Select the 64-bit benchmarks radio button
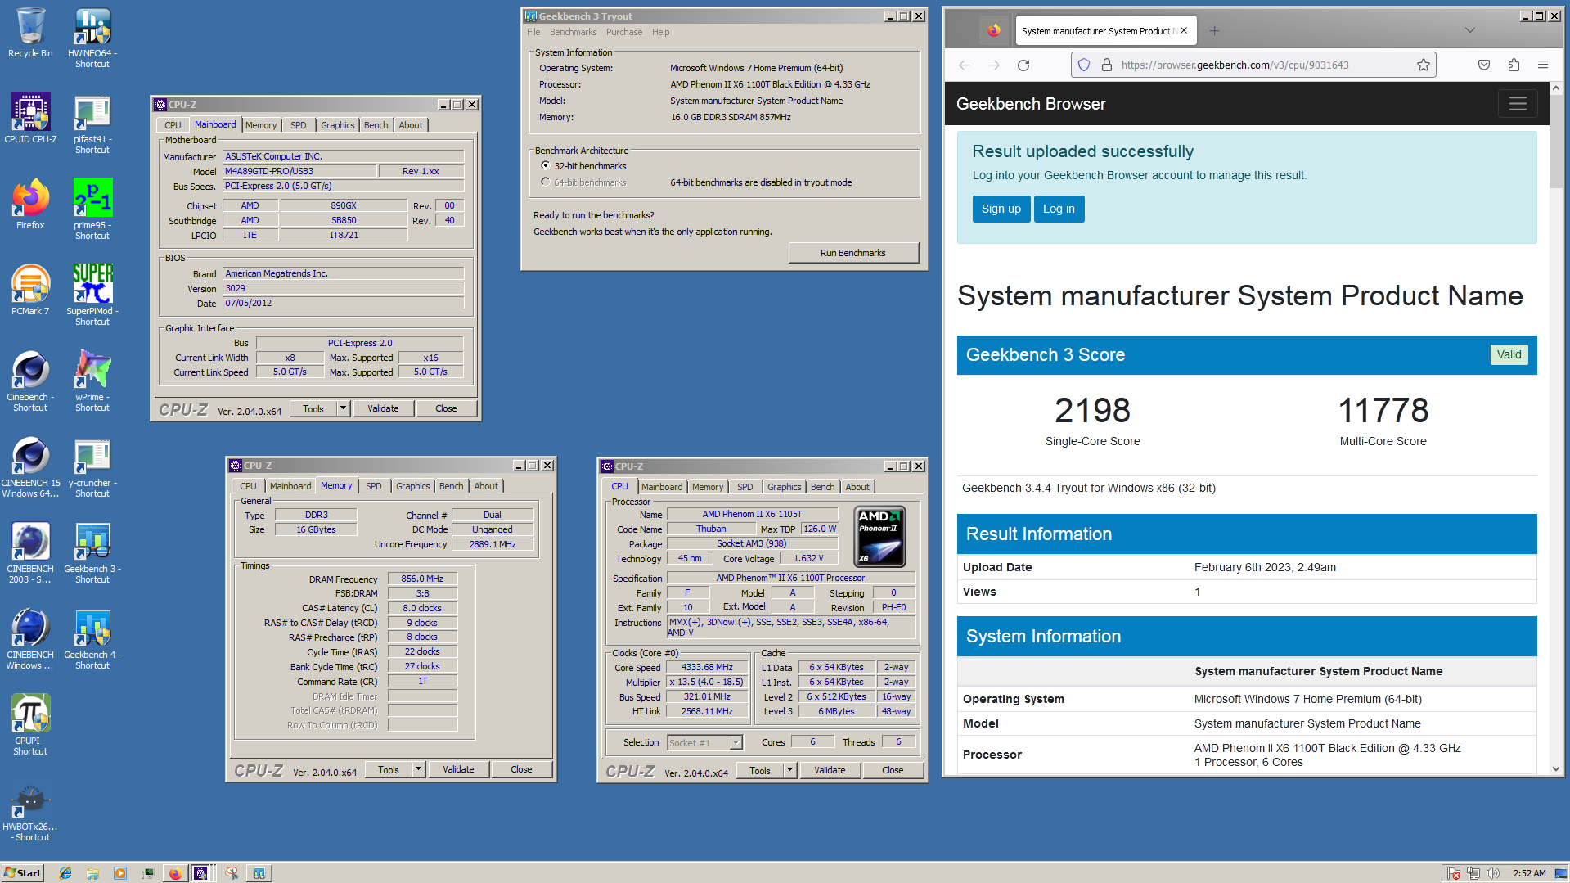Image resolution: width=1570 pixels, height=883 pixels. tap(546, 182)
